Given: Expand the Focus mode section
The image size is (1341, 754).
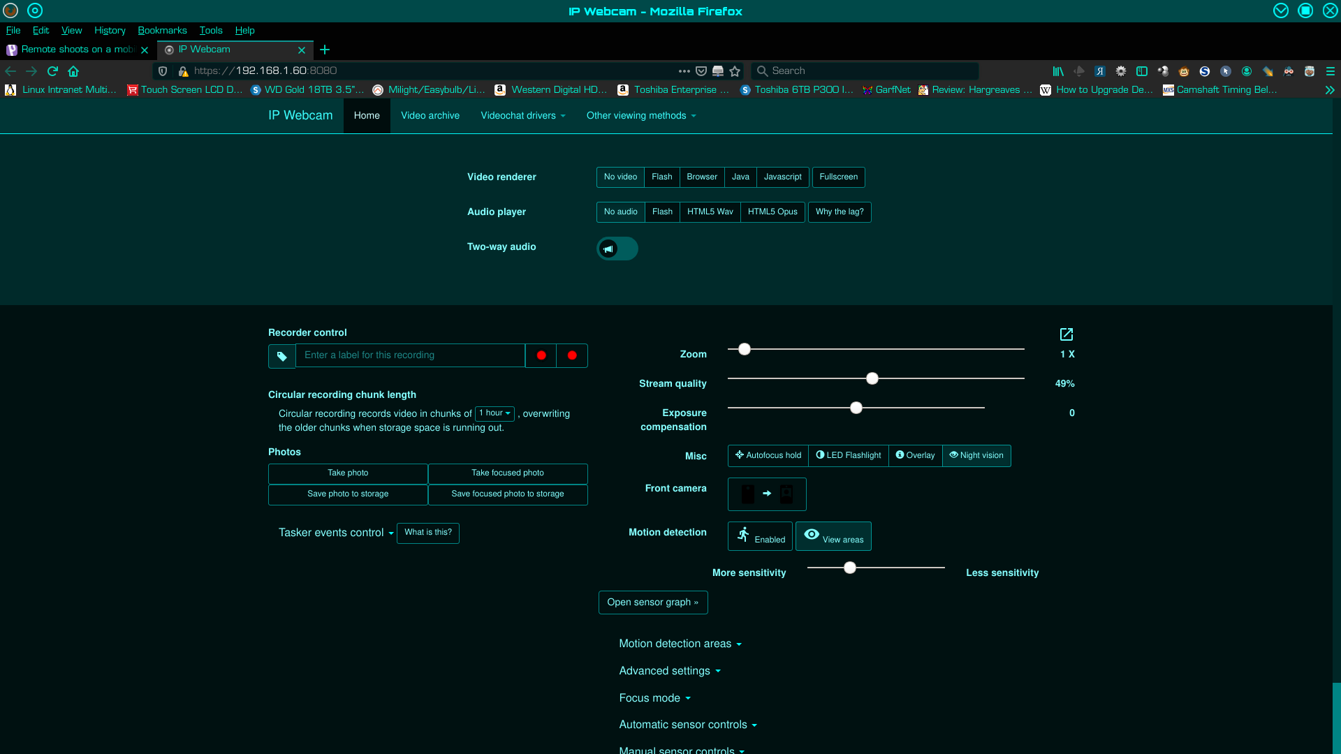Looking at the screenshot, I should tap(654, 698).
